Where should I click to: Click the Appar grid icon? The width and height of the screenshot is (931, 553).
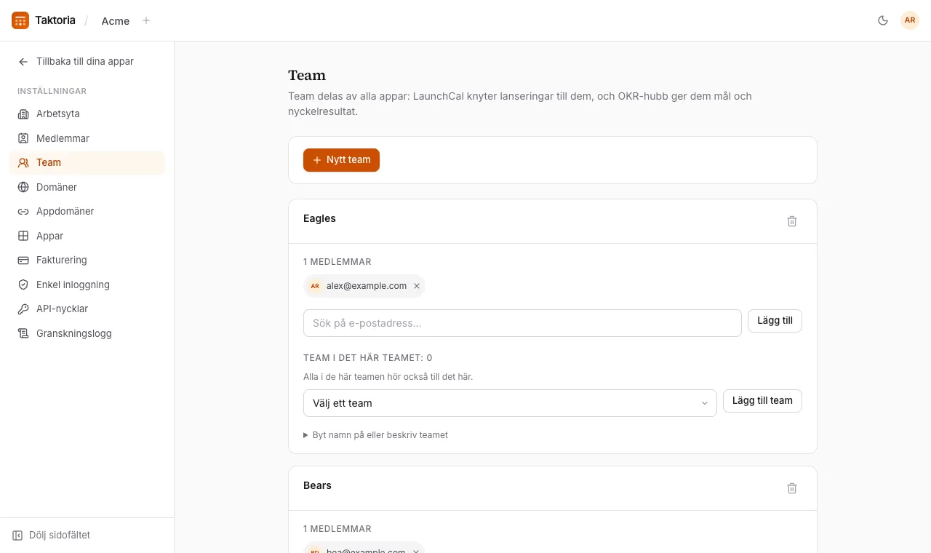pos(23,236)
